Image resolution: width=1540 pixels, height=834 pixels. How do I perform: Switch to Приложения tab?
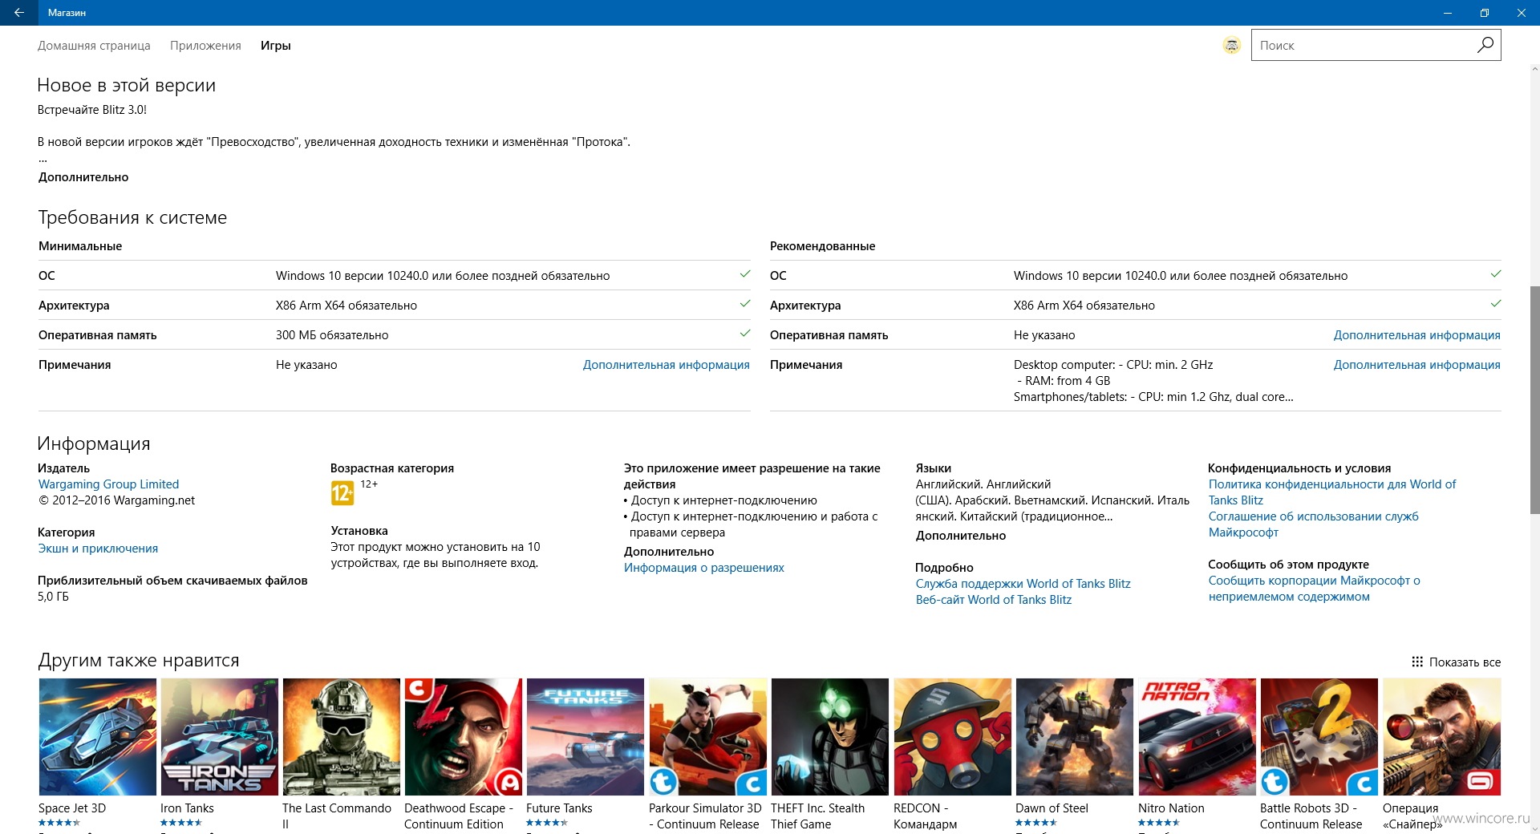(x=205, y=46)
